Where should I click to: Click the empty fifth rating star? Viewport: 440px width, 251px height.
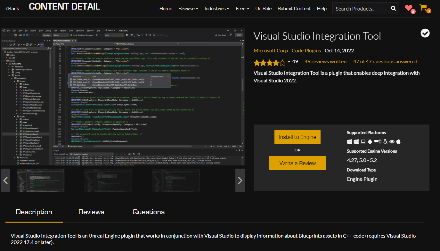[282, 63]
